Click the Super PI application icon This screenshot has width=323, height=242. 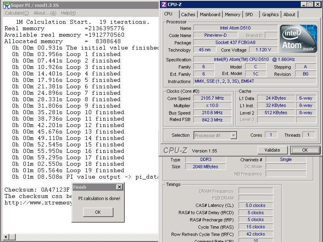(x=6, y=5)
